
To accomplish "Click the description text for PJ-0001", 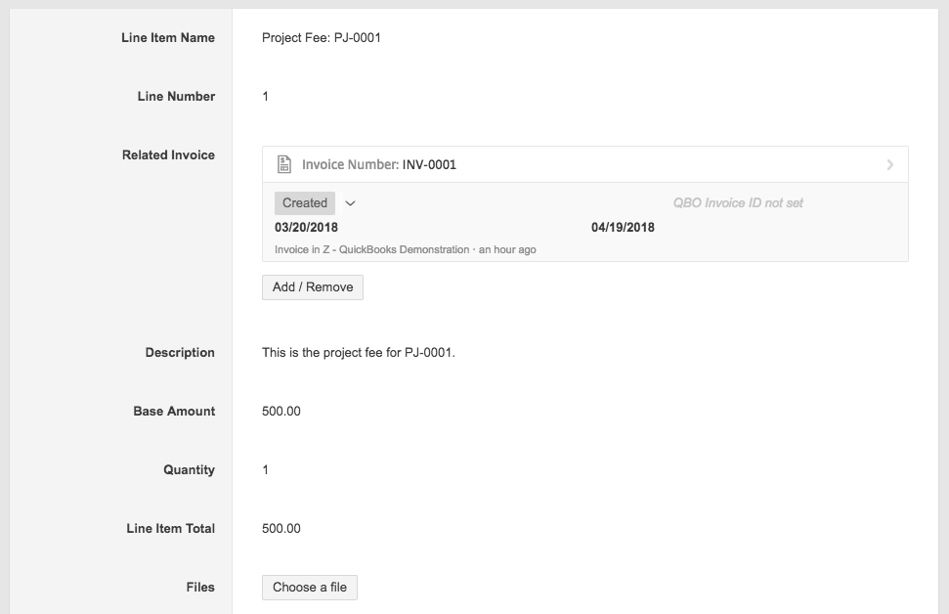I will [359, 352].
